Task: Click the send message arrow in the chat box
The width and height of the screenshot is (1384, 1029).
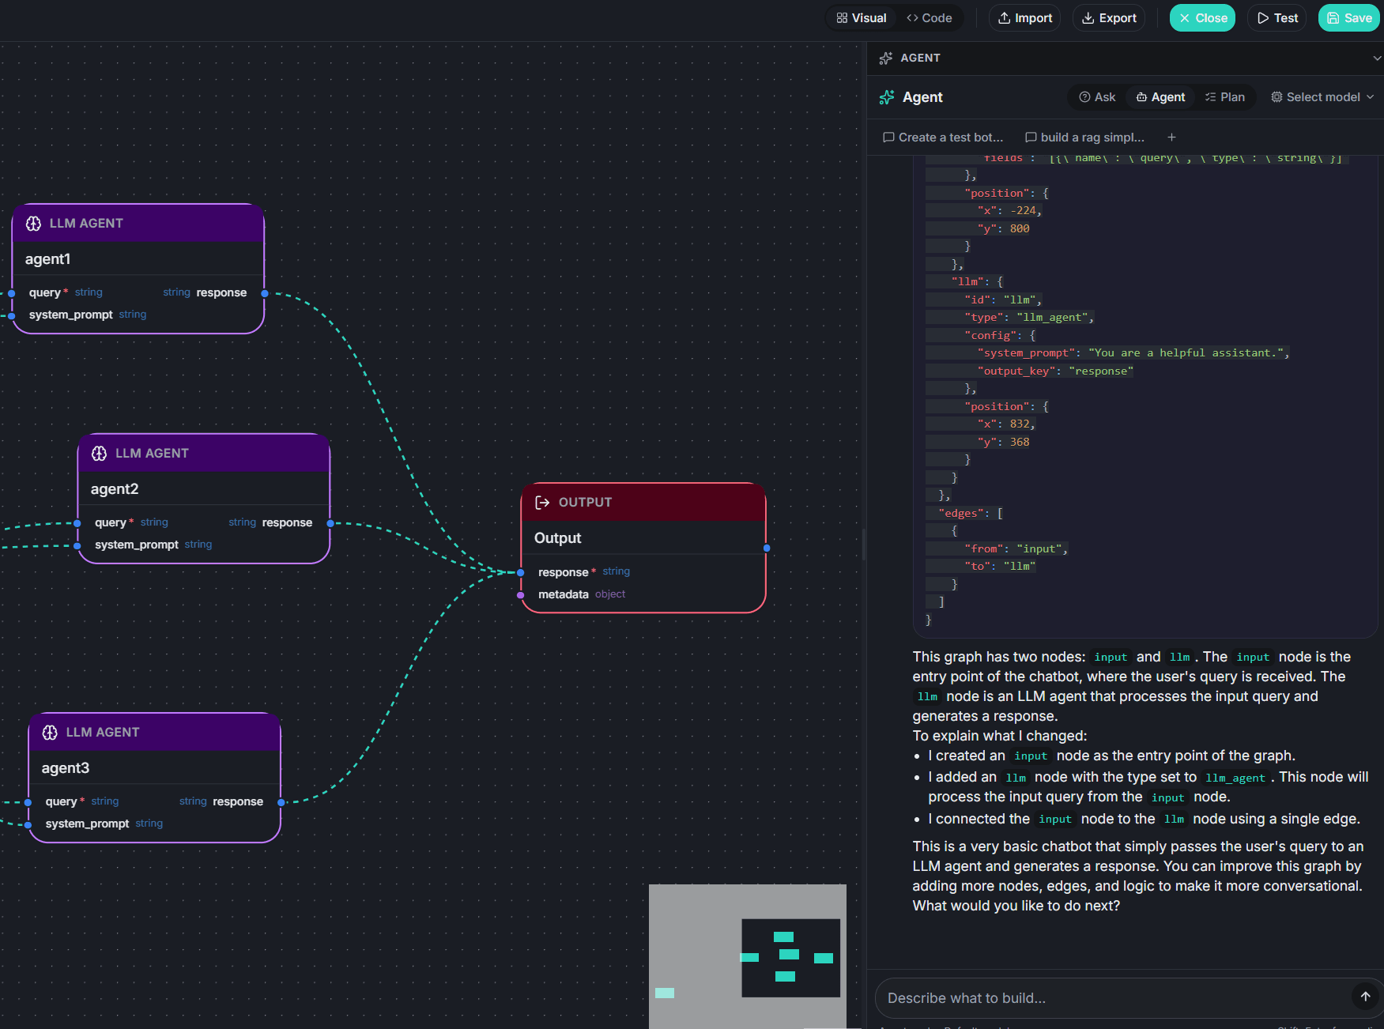Action: coord(1366,997)
